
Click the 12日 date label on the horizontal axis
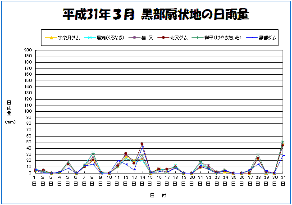[x=126, y=181]
